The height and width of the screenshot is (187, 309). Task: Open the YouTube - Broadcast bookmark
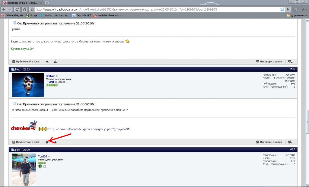pos(108,15)
